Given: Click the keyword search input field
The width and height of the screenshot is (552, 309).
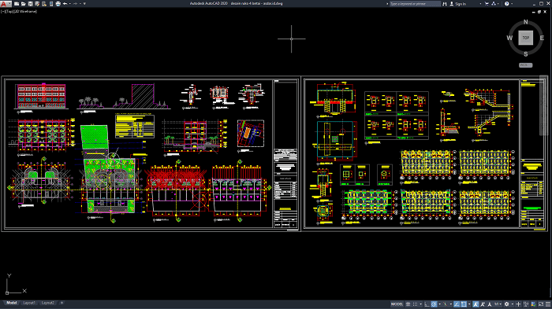Looking at the screenshot, I should click(415, 3).
